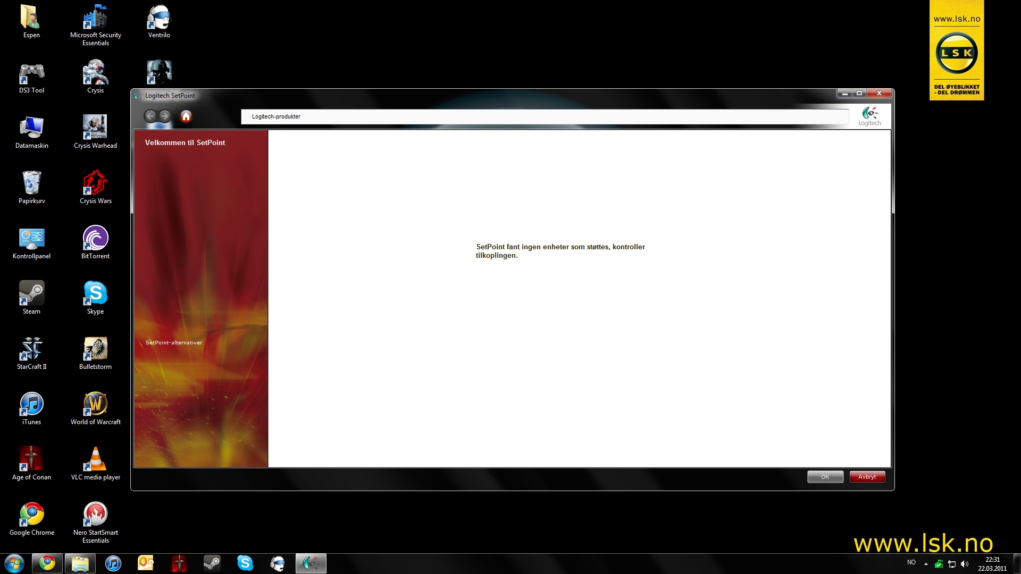Confirm with the OK button

pos(825,477)
